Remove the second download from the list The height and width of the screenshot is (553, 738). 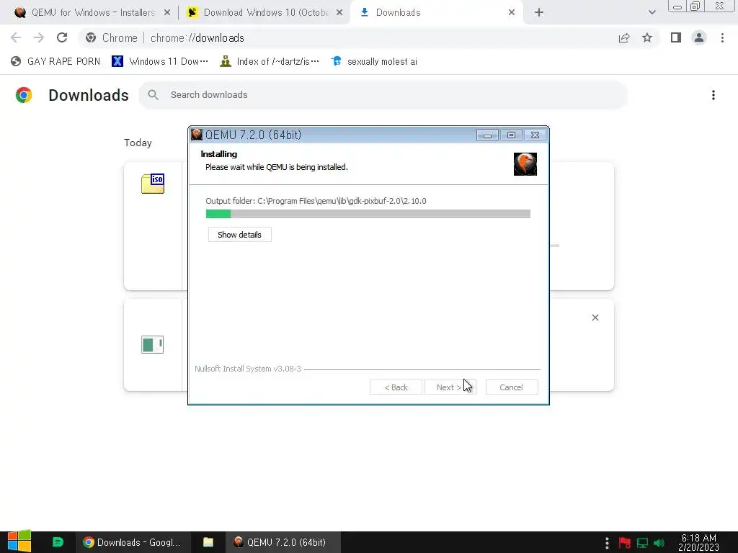tap(595, 318)
